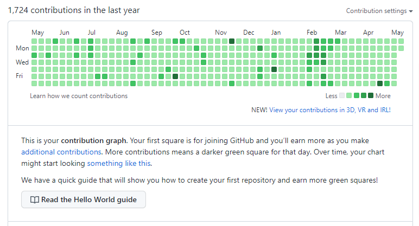Click the Dec month label
The height and width of the screenshot is (226, 419).
[x=249, y=33]
